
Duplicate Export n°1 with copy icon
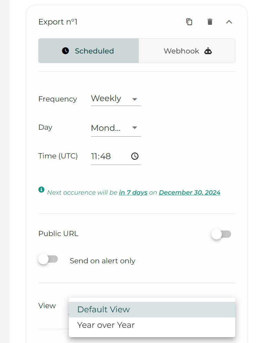point(189,22)
